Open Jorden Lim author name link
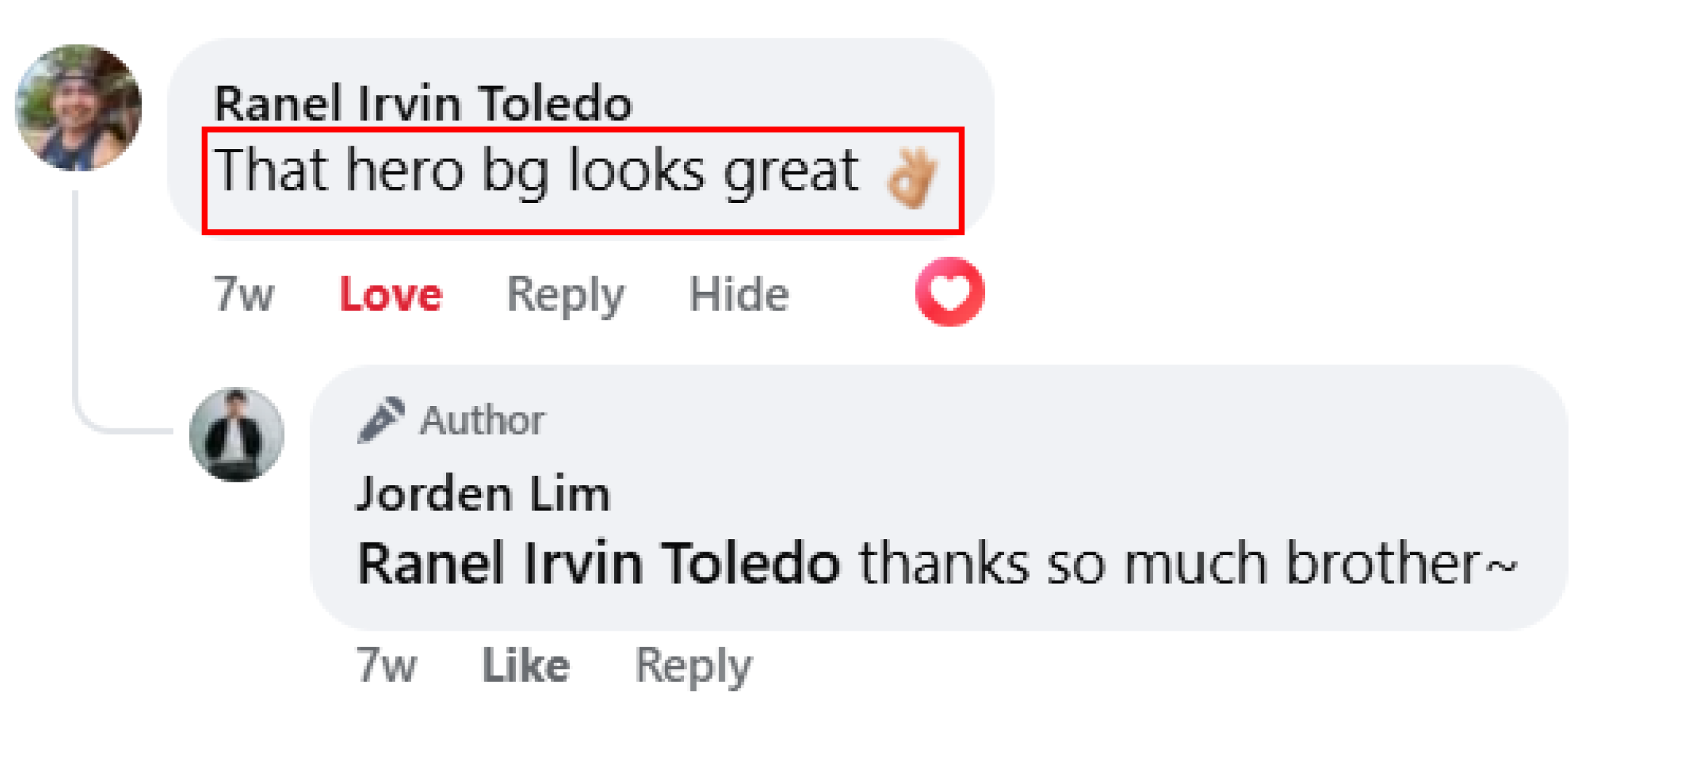The width and height of the screenshot is (1688, 777). (x=483, y=494)
